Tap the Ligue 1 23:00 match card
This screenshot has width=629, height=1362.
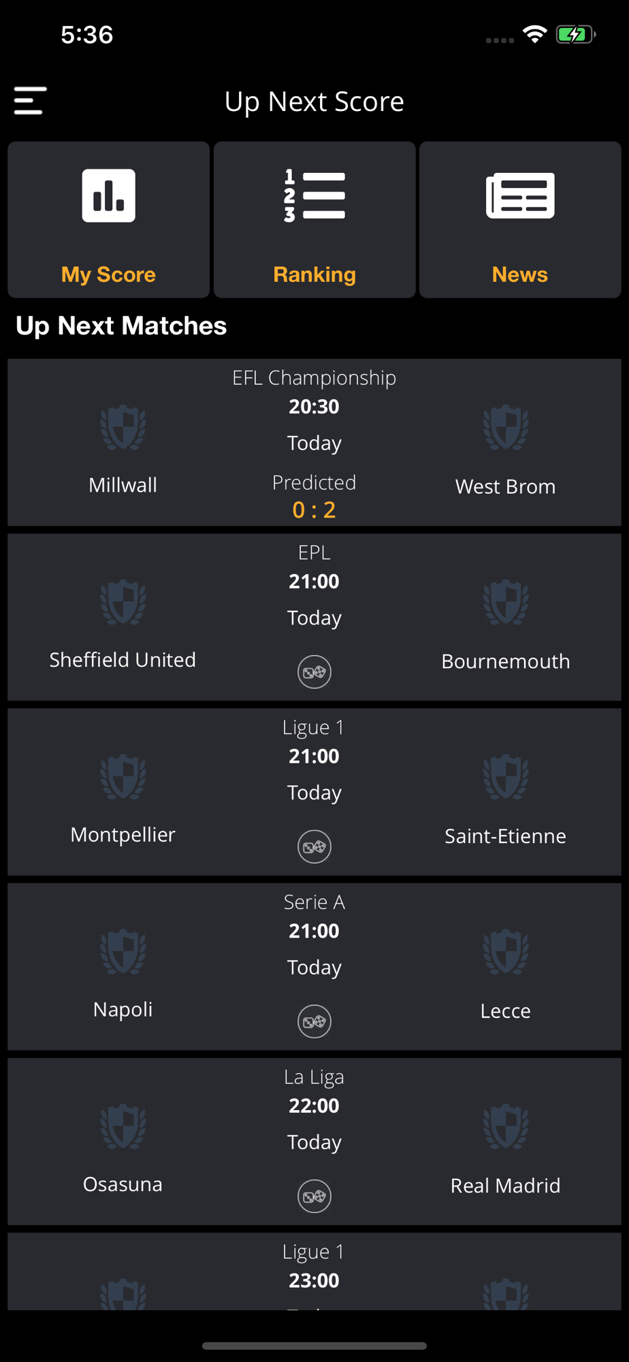pyautogui.click(x=314, y=1271)
